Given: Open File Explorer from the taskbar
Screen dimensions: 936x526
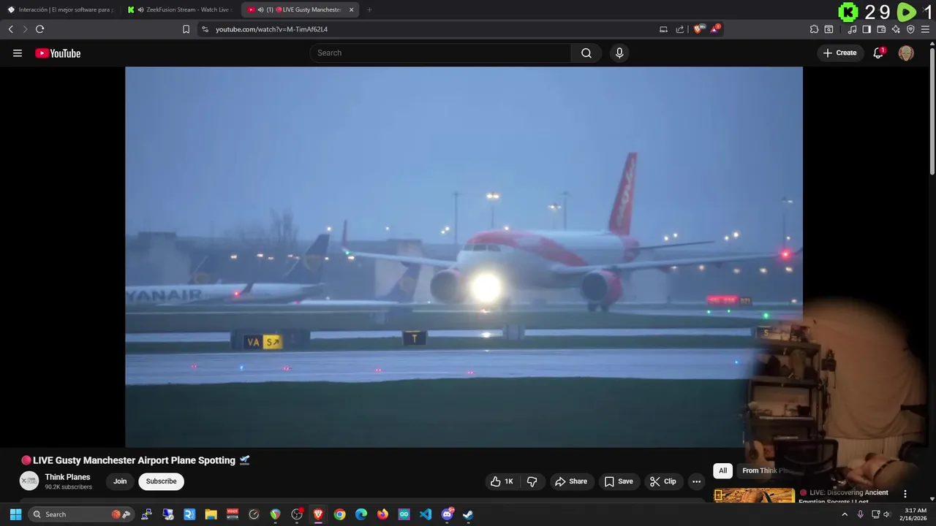Looking at the screenshot, I should (211, 514).
